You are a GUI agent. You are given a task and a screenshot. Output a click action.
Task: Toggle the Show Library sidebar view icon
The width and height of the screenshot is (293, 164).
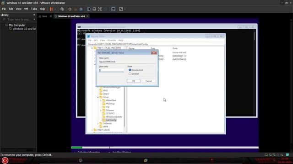tap(89, 9)
